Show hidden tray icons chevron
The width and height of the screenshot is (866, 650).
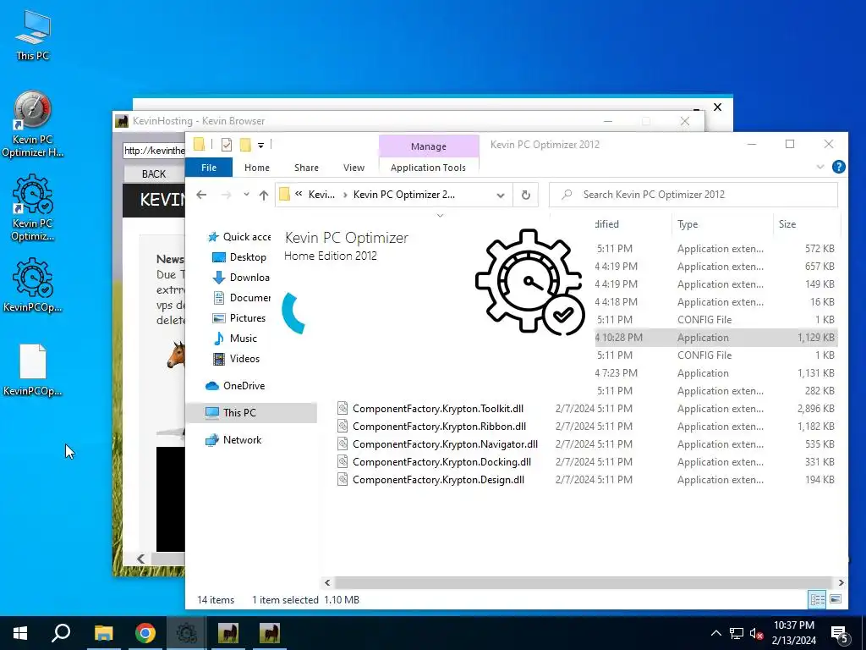click(715, 633)
